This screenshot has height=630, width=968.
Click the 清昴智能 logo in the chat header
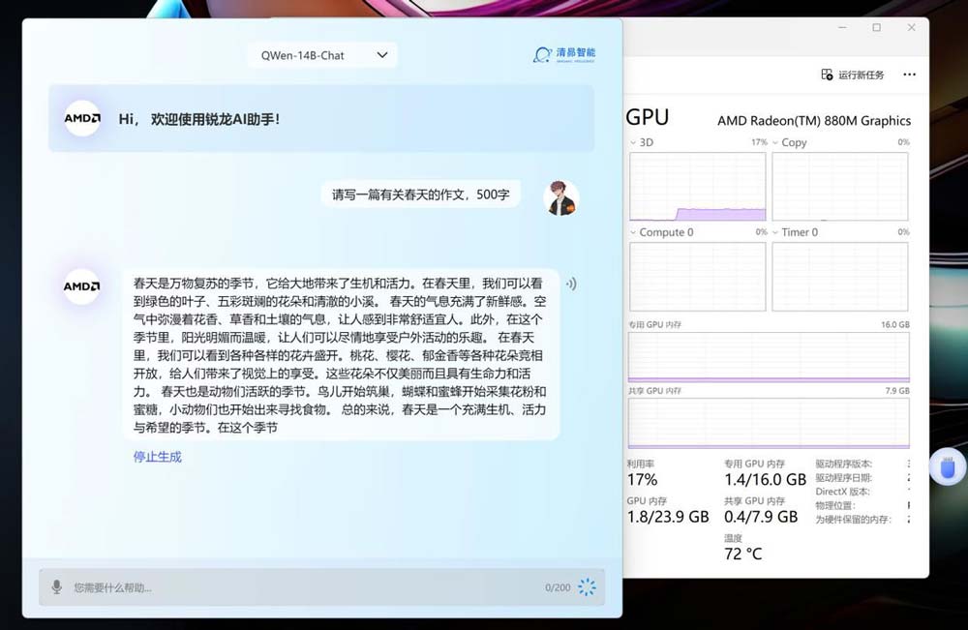(564, 55)
